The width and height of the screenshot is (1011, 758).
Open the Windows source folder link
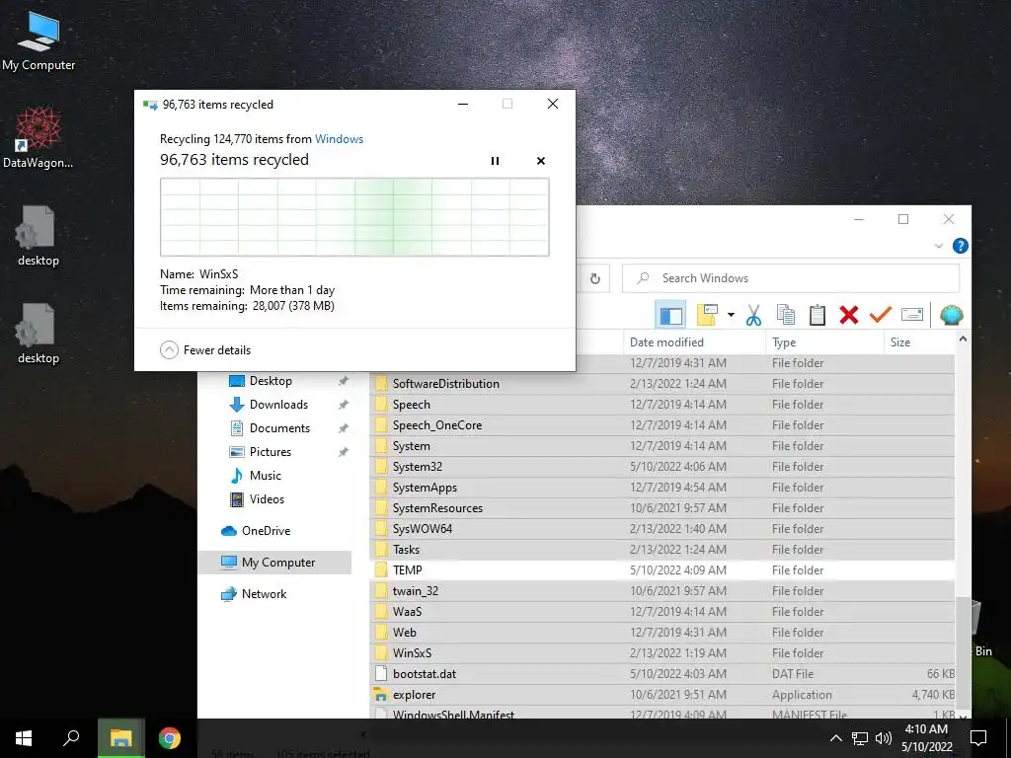[x=340, y=138]
